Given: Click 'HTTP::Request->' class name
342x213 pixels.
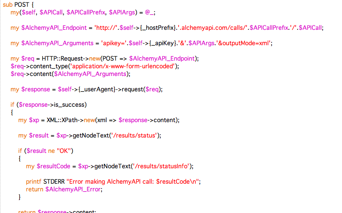Looking at the screenshot, I should (x=65, y=59).
